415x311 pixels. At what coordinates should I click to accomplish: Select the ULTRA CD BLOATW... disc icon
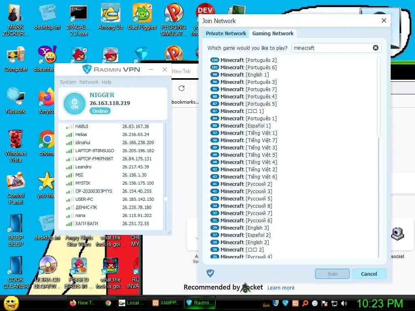click(47, 273)
